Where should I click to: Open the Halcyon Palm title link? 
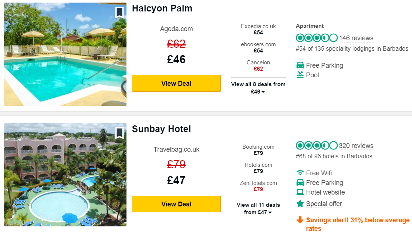coord(162,9)
